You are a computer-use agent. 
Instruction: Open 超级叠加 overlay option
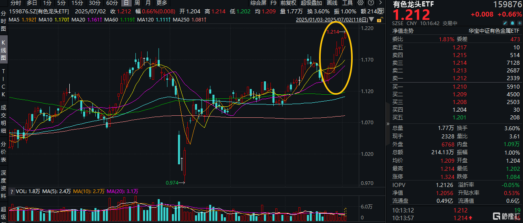[x=312, y=3]
